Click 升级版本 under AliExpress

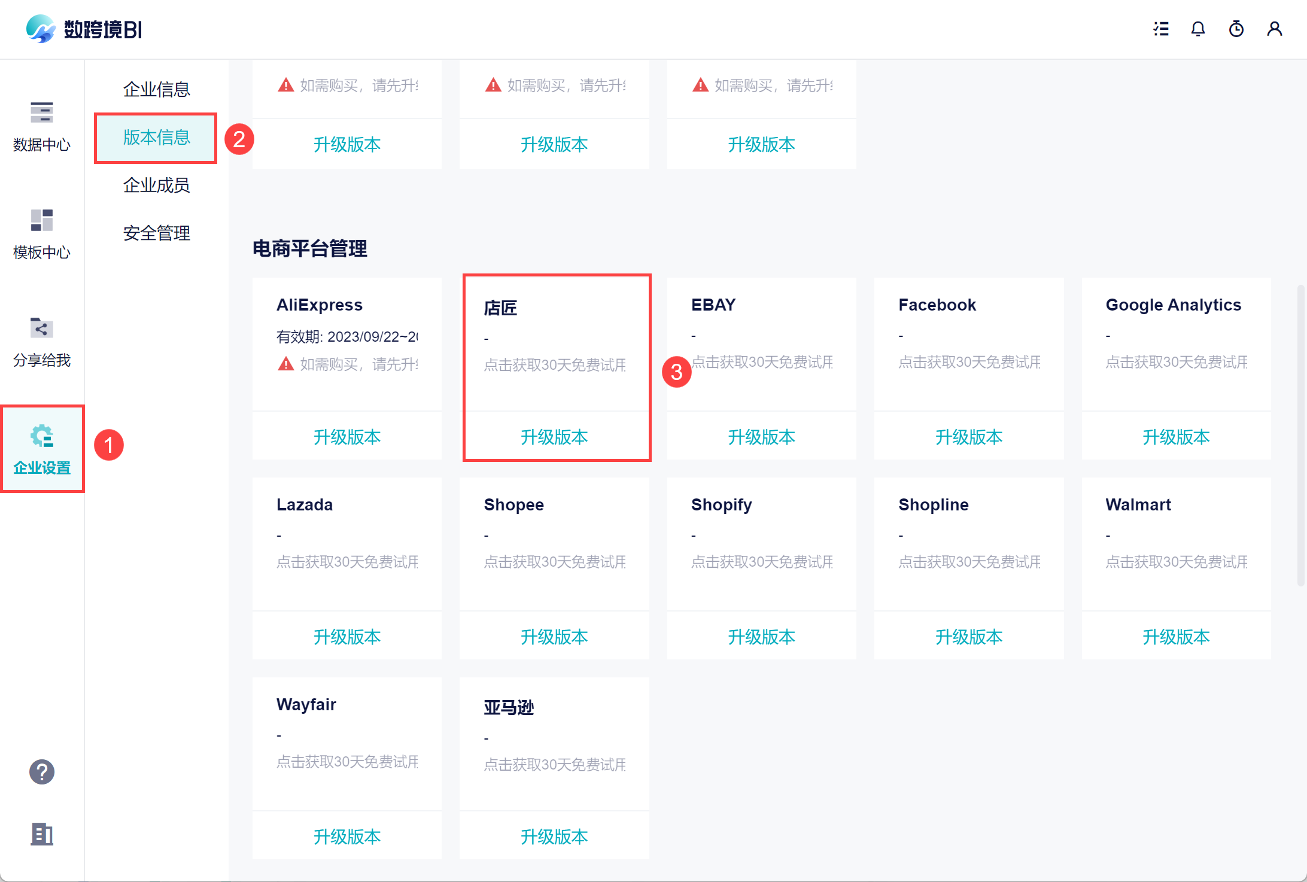click(x=347, y=437)
